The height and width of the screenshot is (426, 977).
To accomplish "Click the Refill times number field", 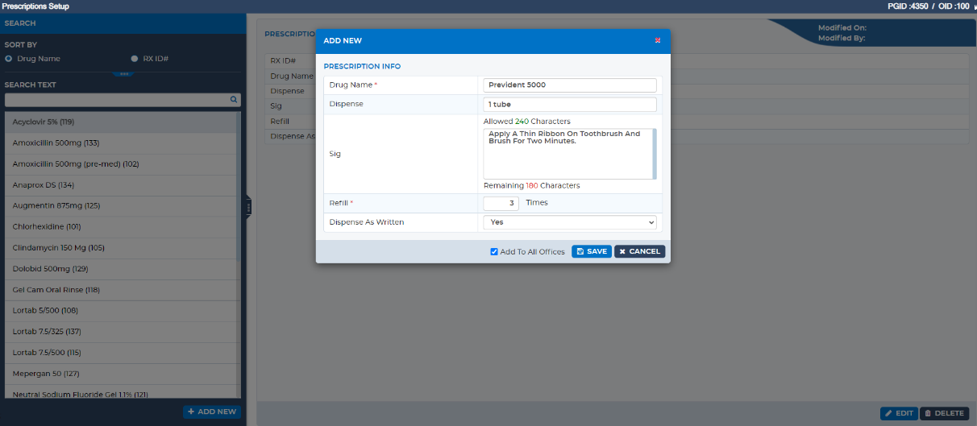I will tap(501, 203).
